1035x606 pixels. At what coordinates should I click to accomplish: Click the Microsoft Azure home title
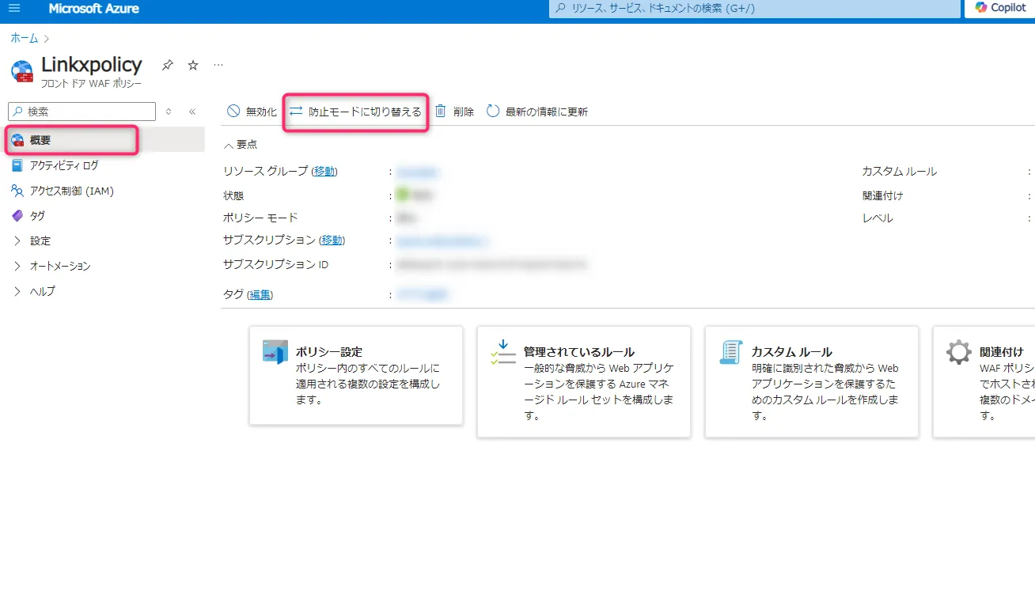(93, 9)
